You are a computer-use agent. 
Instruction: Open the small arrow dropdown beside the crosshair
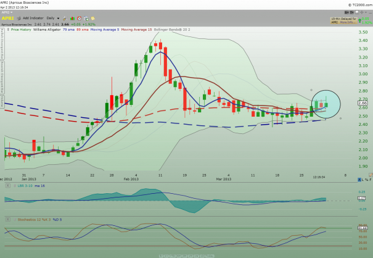point(366,12)
